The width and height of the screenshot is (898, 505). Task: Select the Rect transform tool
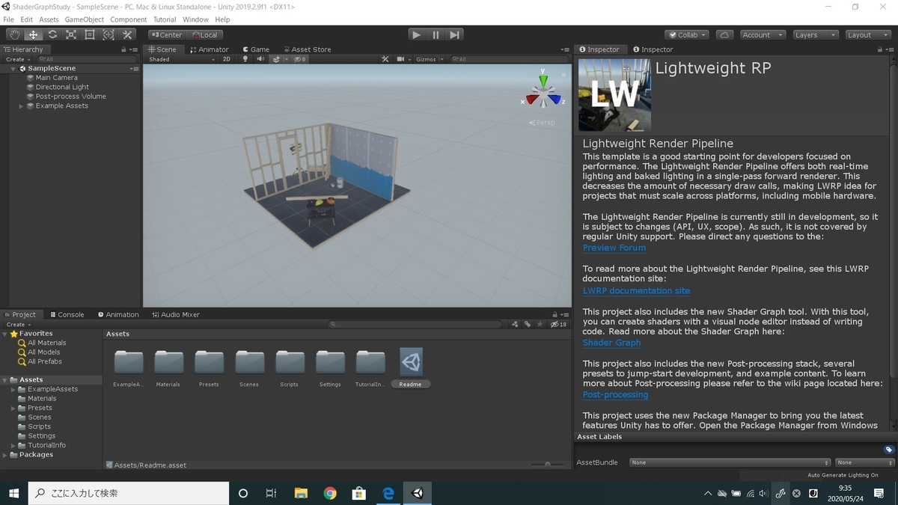(90, 34)
